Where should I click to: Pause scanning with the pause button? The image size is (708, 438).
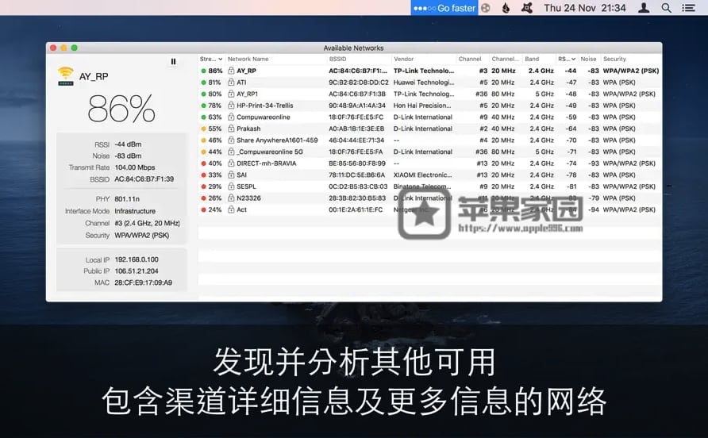173,61
